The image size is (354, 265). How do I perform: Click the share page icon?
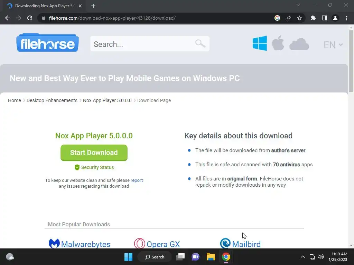pos(288,18)
